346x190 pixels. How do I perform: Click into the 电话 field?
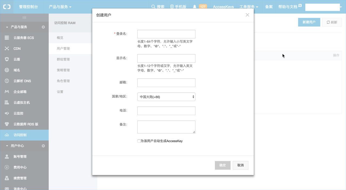click(x=166, y=111)
